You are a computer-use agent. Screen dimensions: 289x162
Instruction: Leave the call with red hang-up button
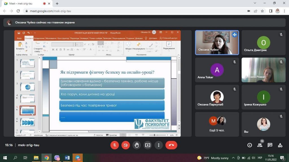pos(171,145)
